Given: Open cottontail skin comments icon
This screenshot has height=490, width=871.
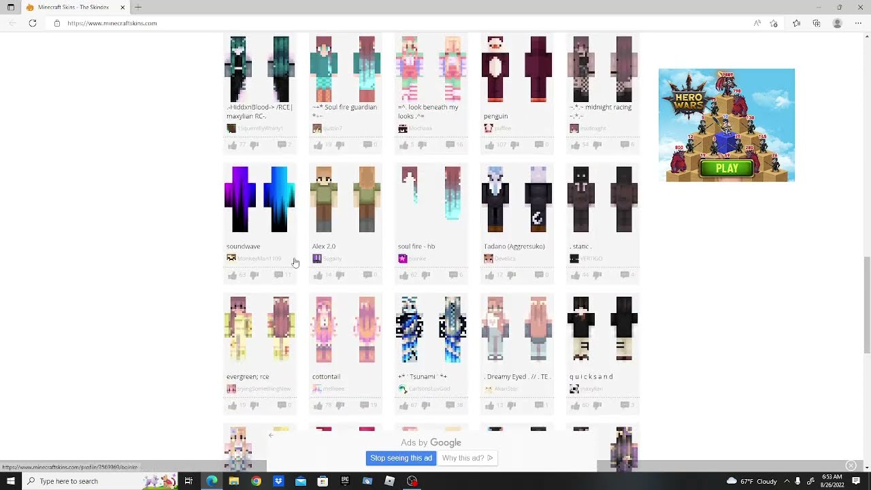Looking at the screenshot, I should click(x=364, y=406).
